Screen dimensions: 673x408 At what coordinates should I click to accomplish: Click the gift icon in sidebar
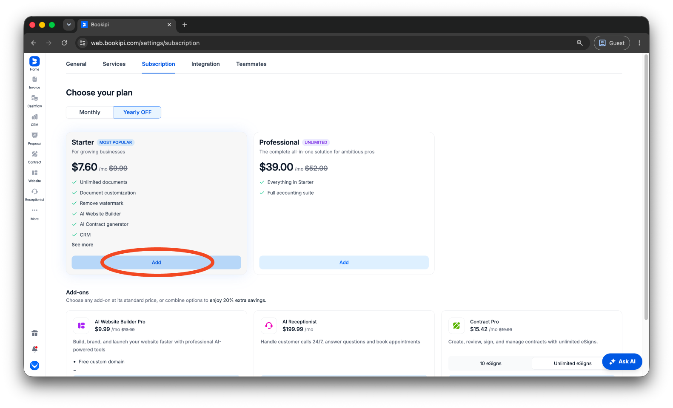(x=34, y=333)
